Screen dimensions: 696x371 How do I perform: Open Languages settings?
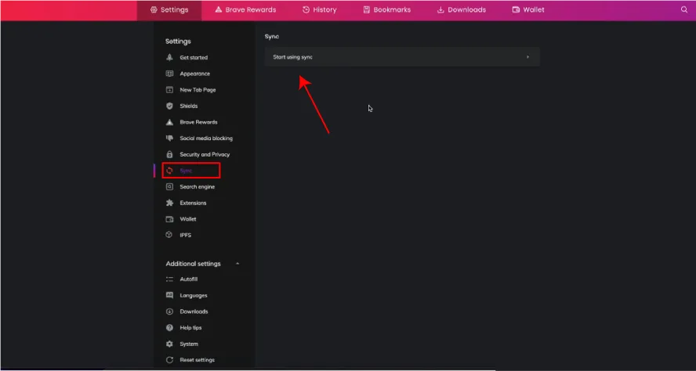(194, 295)
